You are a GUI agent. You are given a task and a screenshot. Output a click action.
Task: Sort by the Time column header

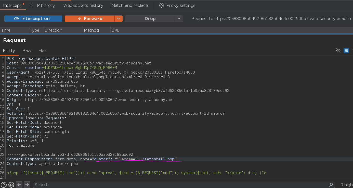click(14, 30)
